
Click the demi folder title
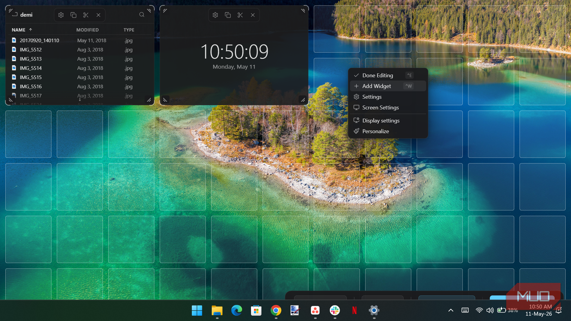point(26,15)
